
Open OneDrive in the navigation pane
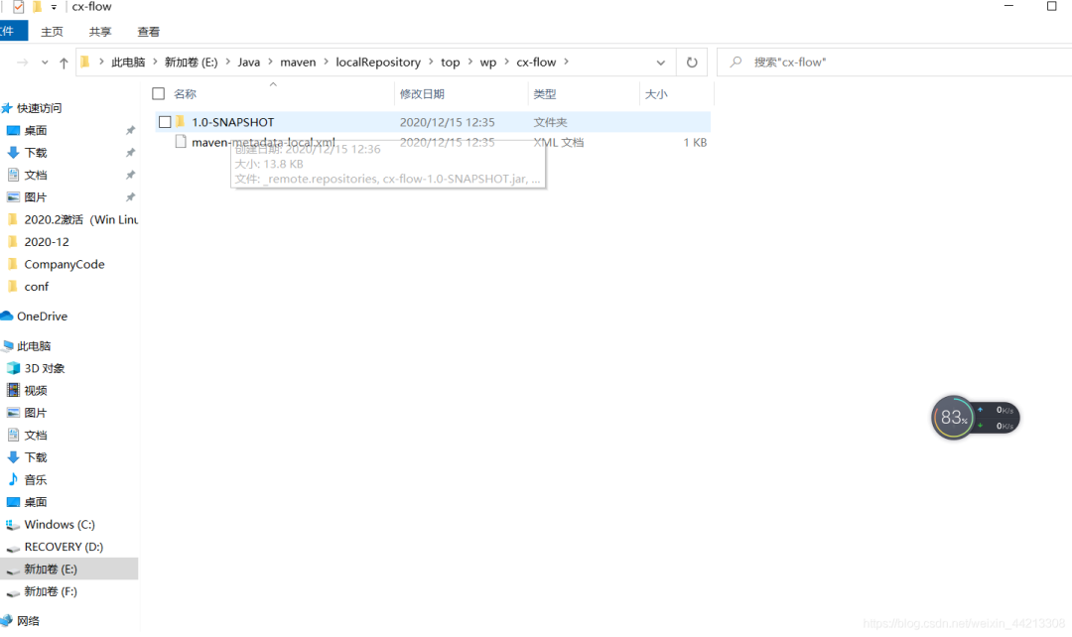click(x=42, y=317)
